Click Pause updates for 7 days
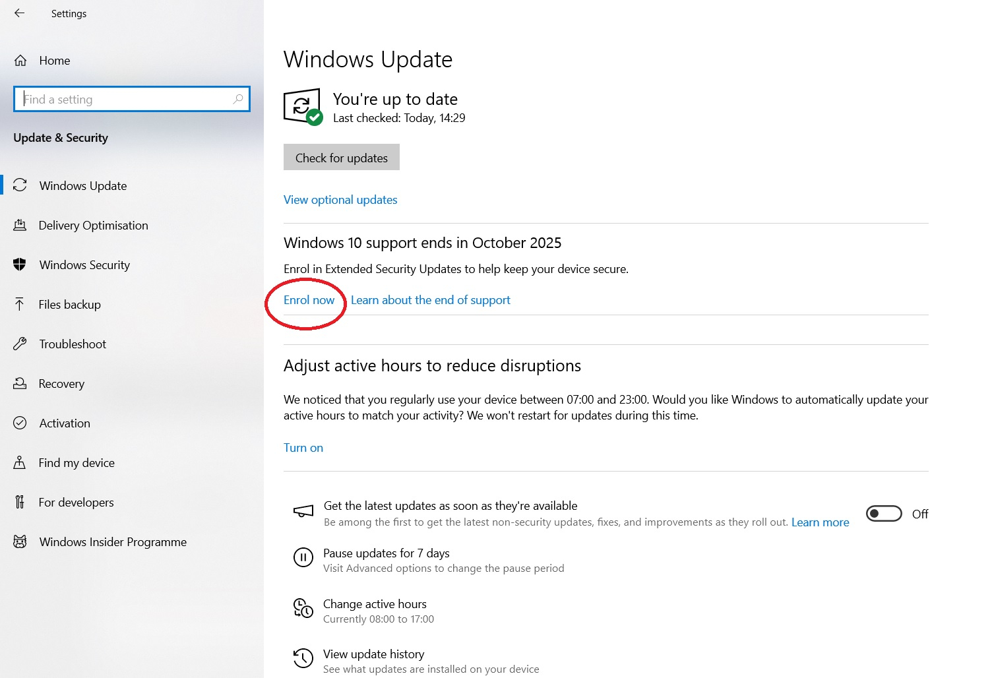 pyautogui.click(x=386, y=553)
